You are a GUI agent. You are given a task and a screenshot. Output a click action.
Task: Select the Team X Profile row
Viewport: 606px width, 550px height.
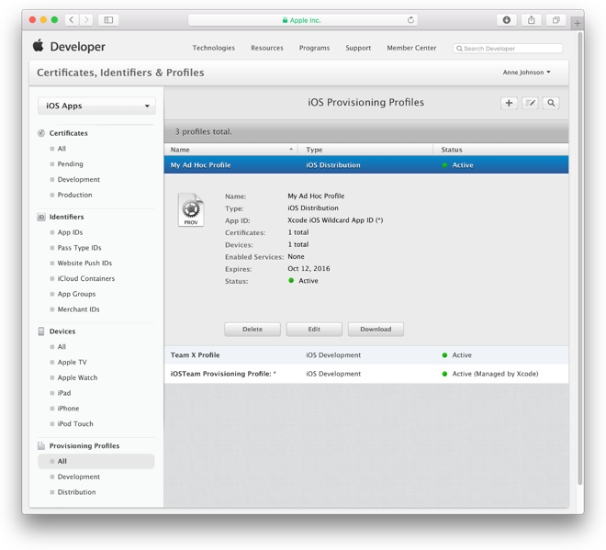(366, 355)
